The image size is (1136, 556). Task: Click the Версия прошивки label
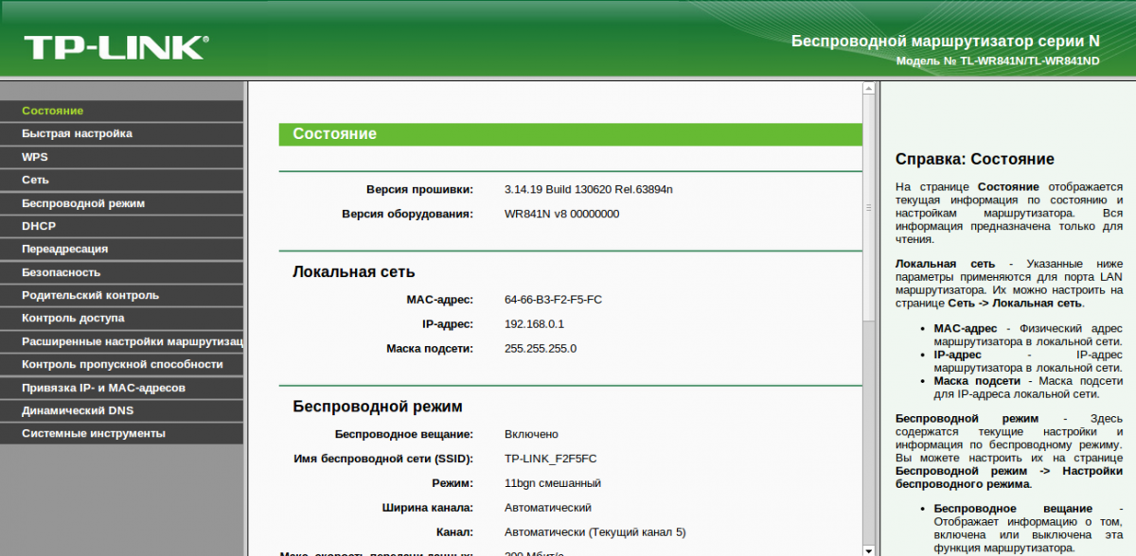tap(419, 189)
